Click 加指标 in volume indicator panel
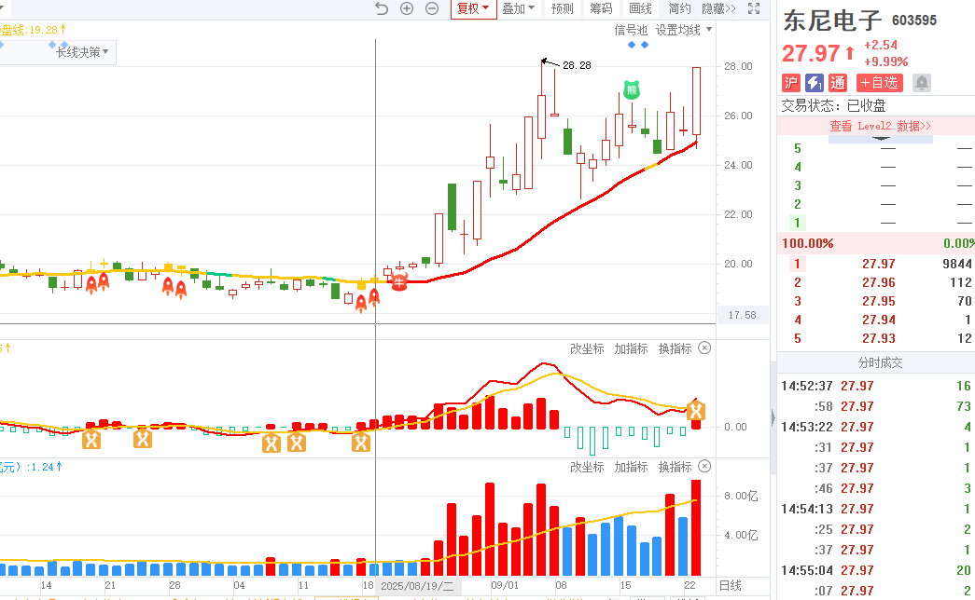This screenshot has height=600, width=975. tap(631, 467)
